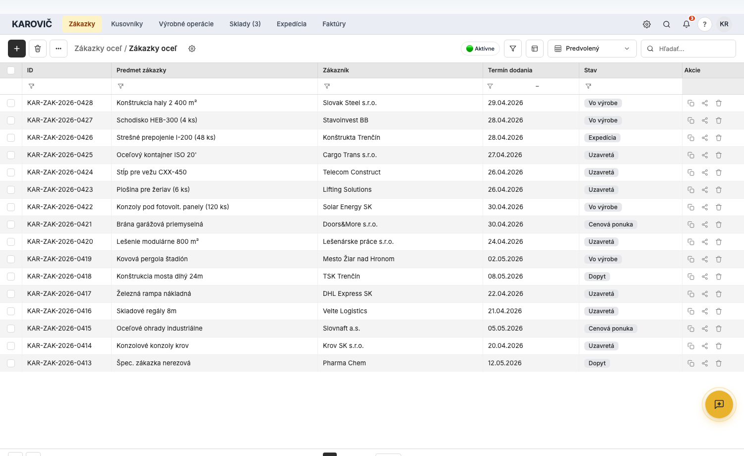The image size is (744, 456).
Task: Select checkbox for KAR-ZAK-2026-0423
Action: (x=11, y=190)
